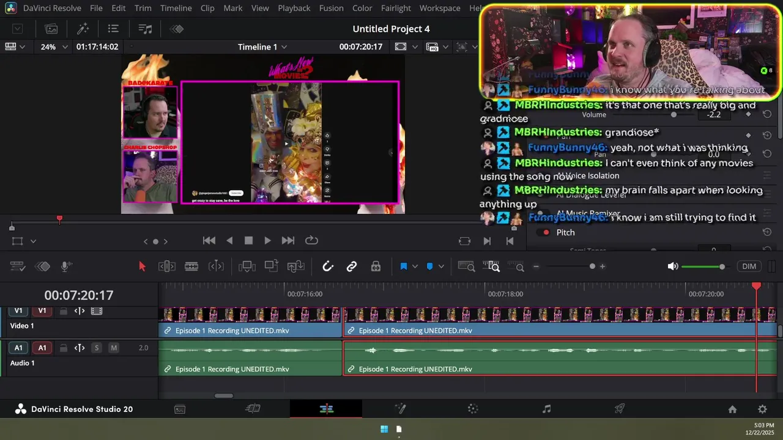Open the Media Pool panel icon
783x440 pixels.
pyautogui.click(x=51, y=29)
